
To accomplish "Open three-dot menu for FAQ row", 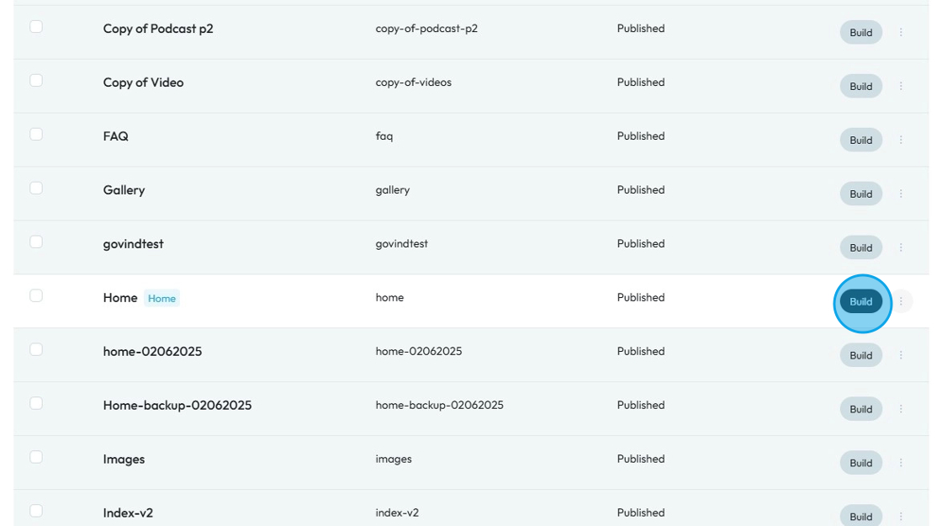I will pos(901,140).
